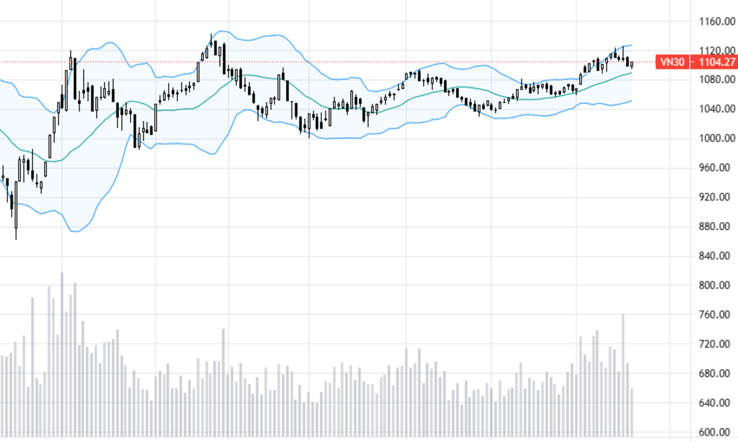Click the 1104.27 current price tag
The height and width of the screenshot is (442, 738).
click(713, 62)
